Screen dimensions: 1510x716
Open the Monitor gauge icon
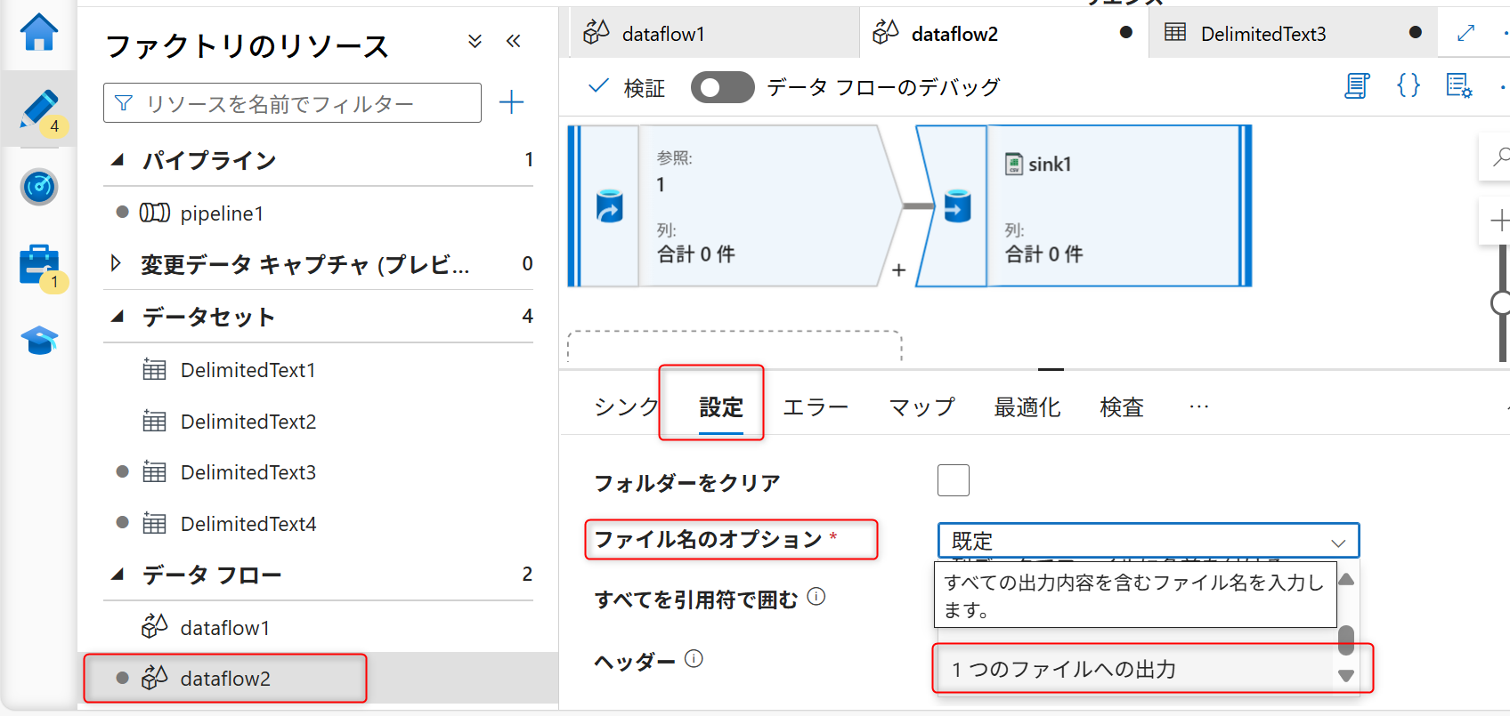pyautogui.click(x=39, y=187)
